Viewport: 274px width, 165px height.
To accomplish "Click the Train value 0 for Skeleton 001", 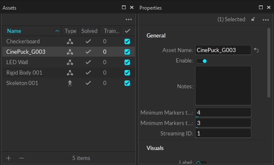I will pos(104,83).
